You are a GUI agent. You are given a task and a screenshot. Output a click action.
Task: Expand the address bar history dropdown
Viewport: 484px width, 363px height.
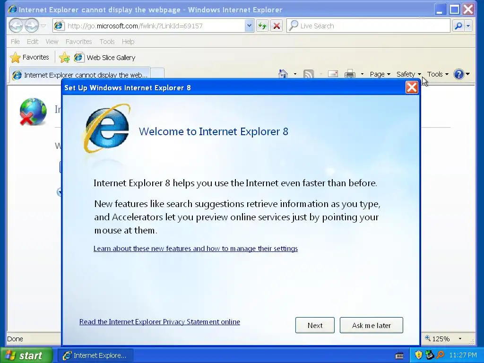click(249, 26)
